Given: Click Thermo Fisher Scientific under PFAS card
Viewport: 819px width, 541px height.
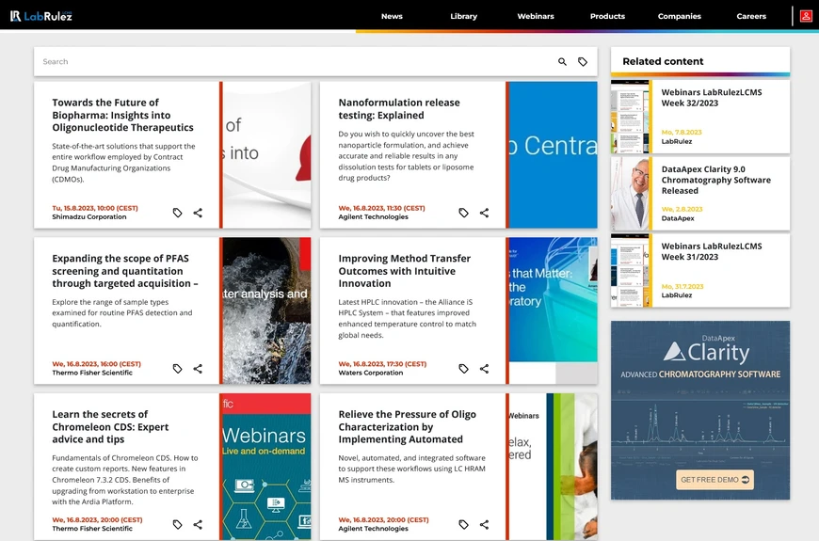Looking at the screenshot, I should 92,373.
